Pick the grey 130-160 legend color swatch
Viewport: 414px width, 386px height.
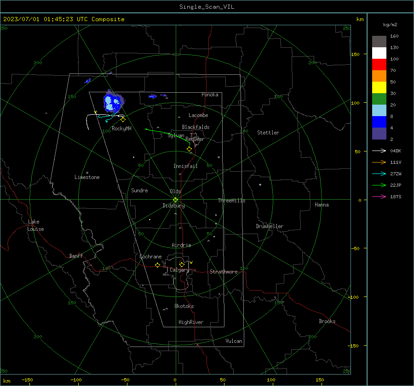379,42
